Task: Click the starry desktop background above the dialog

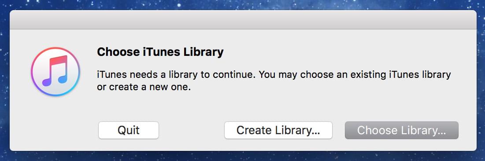Action: point(242,4)
